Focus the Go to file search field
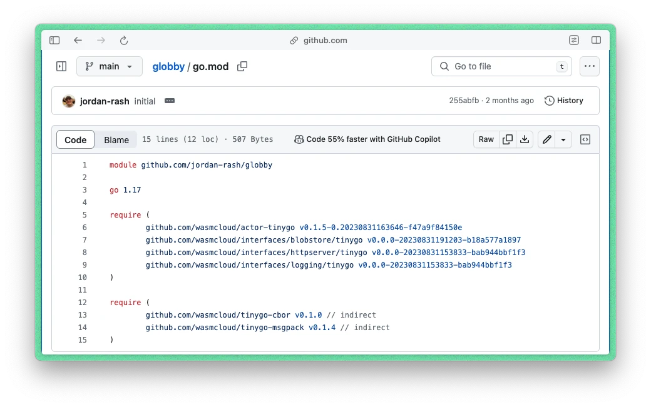 click(x=501, y=66)
